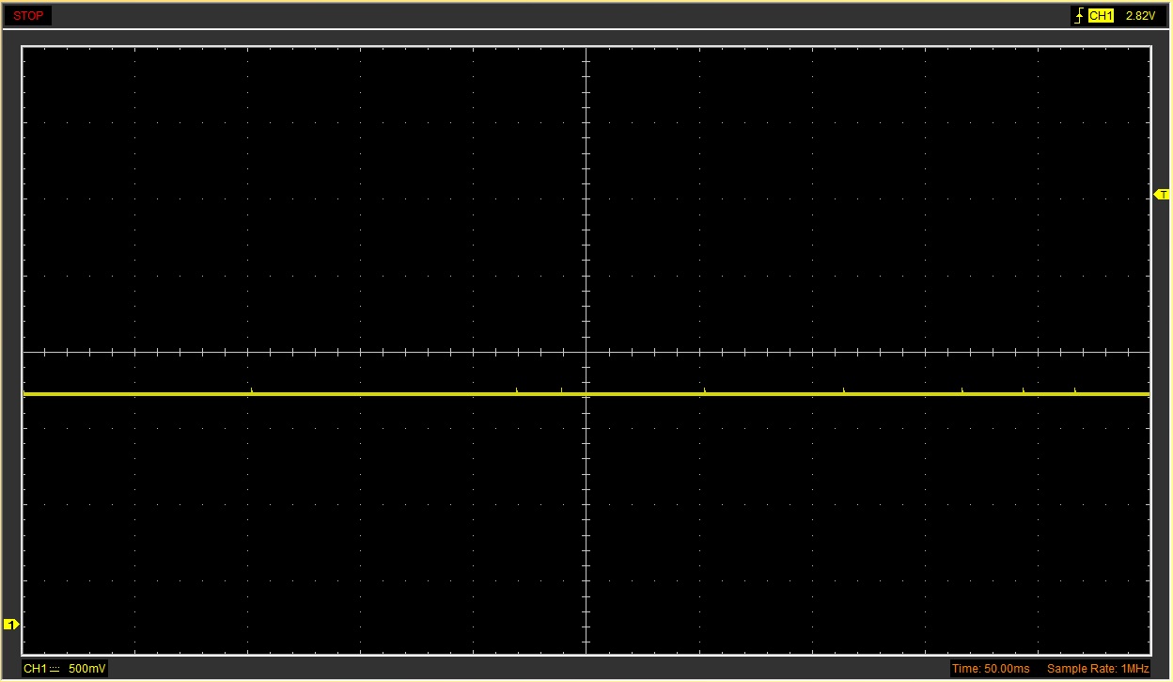Click the 2.82V trigger level value

1139,16
